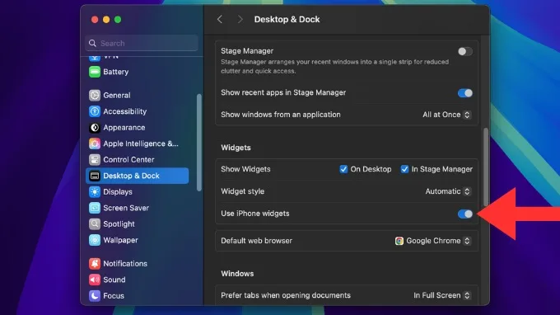The height and width of the screenshot is (315, 560).
Task: Click the Displays sun icon
Action: (95, 192)
